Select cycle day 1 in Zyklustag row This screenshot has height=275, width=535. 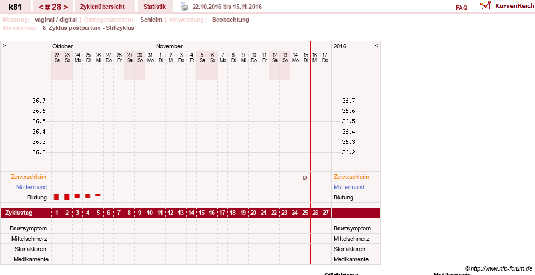[57, 213]
